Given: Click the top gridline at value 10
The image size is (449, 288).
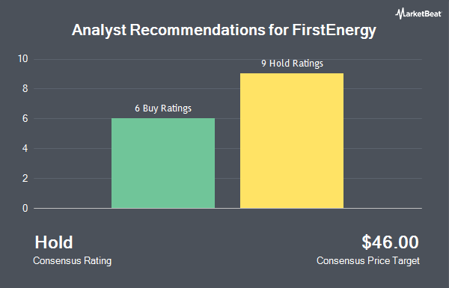Looking at the screenshot, I should pyautogui.click(x=227, y=59).
